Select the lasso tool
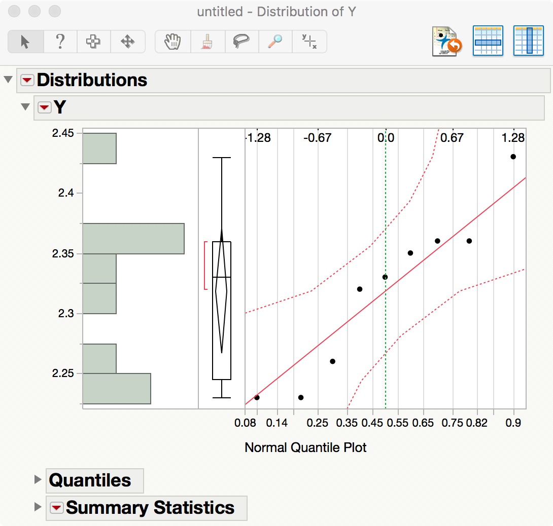 tap(241, 42)
